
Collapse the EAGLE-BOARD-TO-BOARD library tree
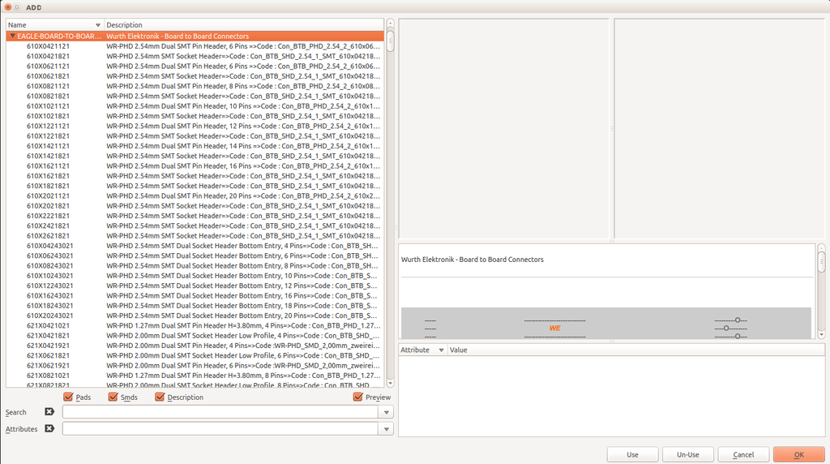tap(12, 36)
